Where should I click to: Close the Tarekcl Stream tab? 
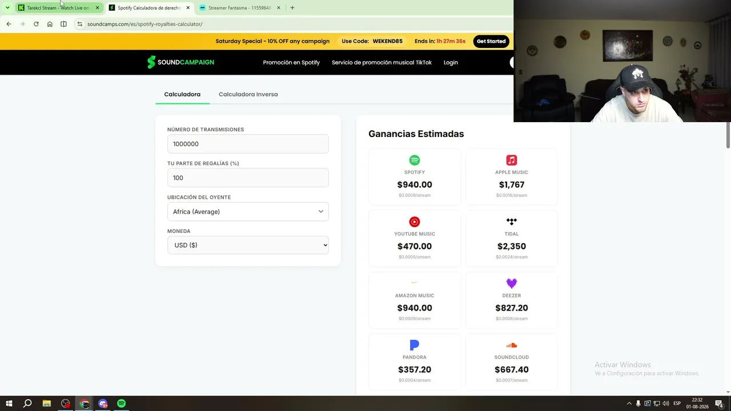click(x=97, y=8)
